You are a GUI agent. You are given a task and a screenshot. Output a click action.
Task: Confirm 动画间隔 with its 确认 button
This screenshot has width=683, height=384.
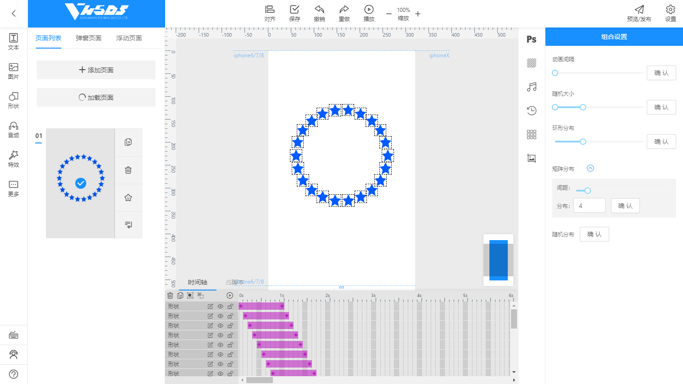(x=661, y=73)
